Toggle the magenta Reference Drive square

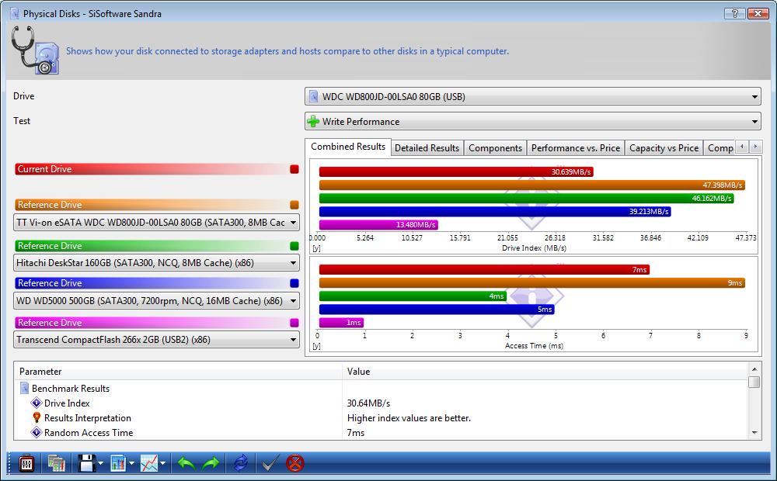click(294, 323)
